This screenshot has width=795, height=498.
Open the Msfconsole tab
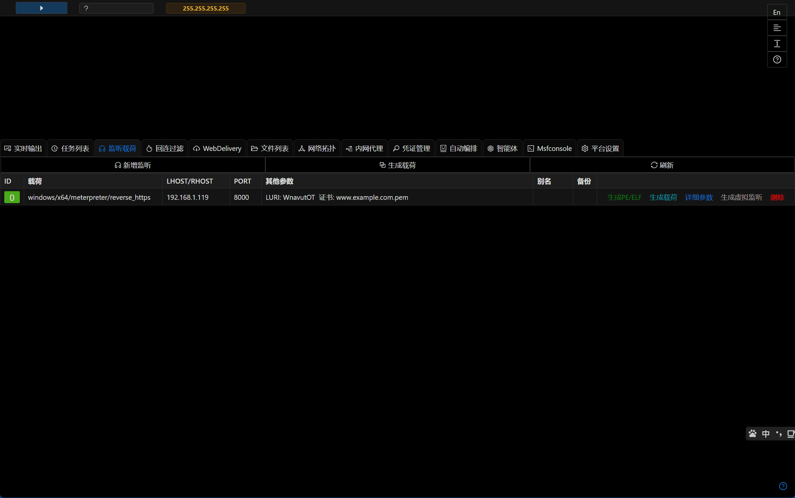[x=549, y=148]
